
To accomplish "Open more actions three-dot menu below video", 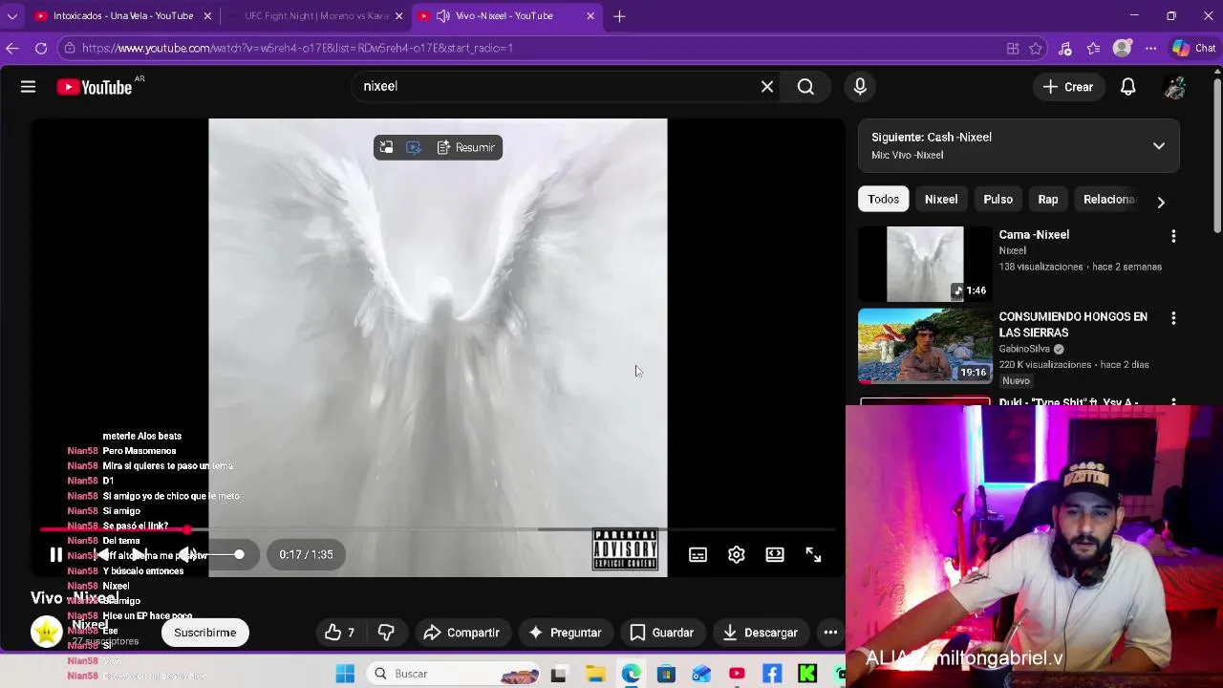I will point(830,633).
